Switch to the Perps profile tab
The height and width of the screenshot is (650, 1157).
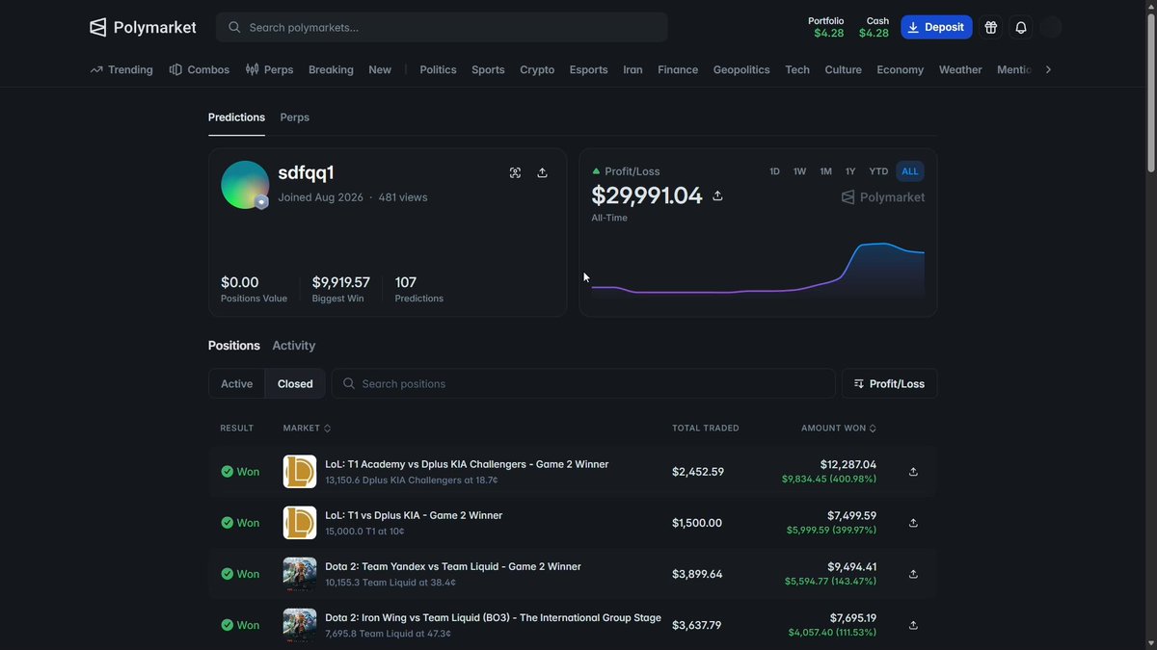294,117
